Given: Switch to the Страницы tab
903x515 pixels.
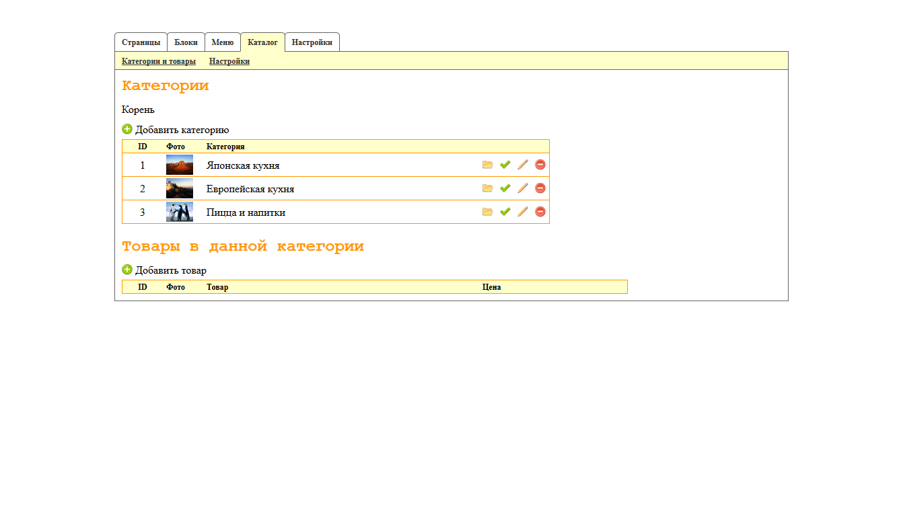Looking at the screenshot, I should point(141,42).
